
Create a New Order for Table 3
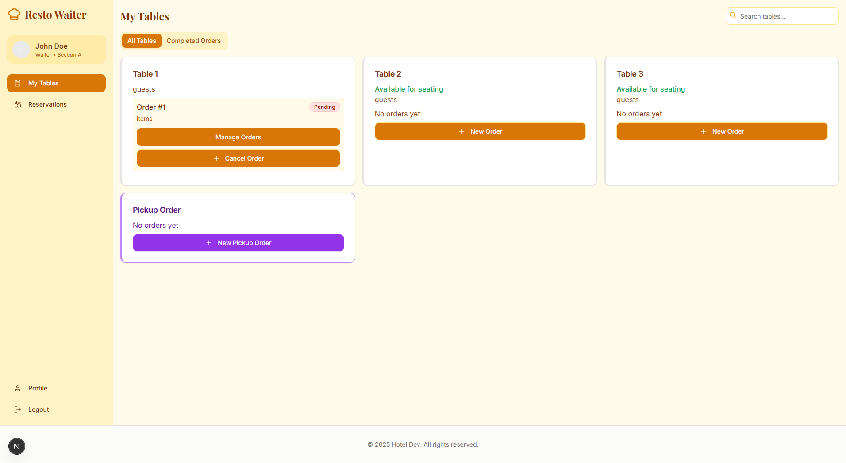coord(721,131)
